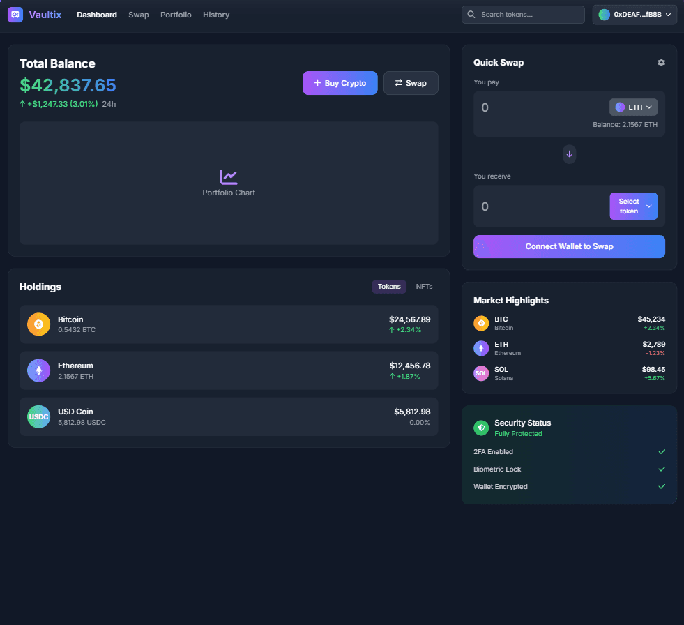Click the Biometric Lock checkmark

click(x=662, y=469)
